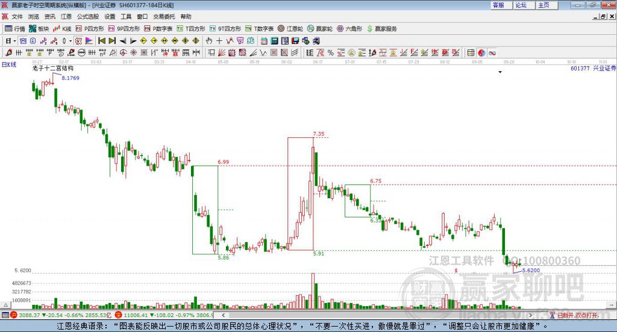Screen dimensions: 617x332
Task: Open the 江恩轮 Gann wheel
Action: click(290, 29)
